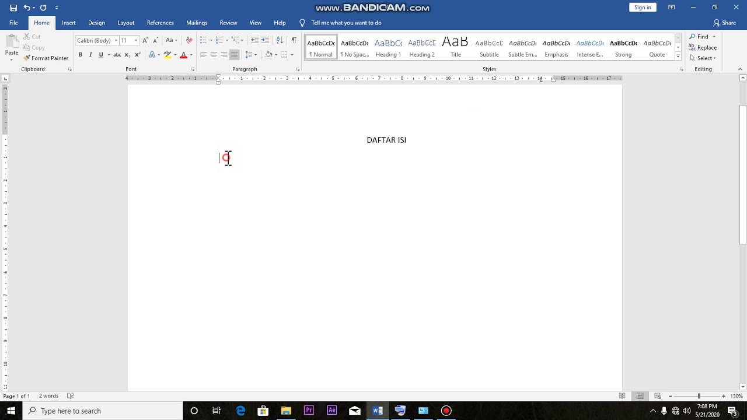Viewport: 747px width, 420px height.
Task: Open Paragraph dialog launcher
Action: click(x=298, y=69)
